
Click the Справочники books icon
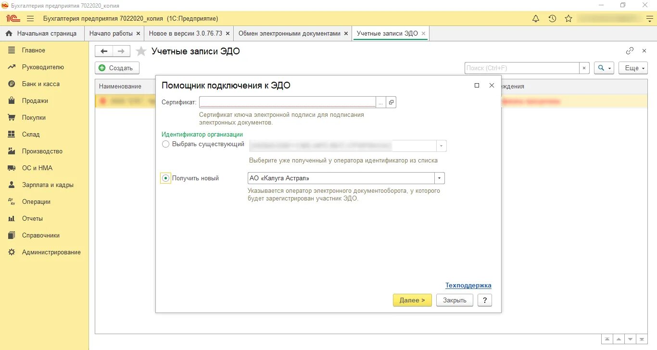click(12, 236)
